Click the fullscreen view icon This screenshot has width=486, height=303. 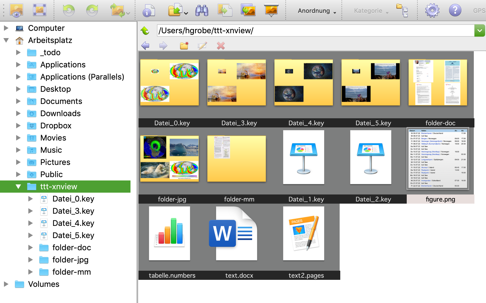tap(39, 10)
